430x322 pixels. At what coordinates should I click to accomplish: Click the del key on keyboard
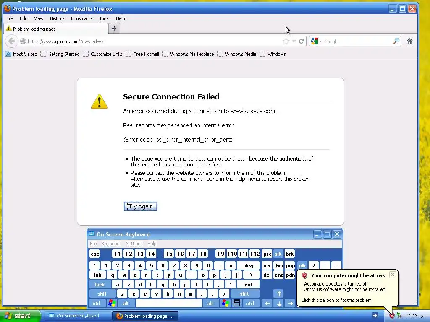[x=267, y=275]
